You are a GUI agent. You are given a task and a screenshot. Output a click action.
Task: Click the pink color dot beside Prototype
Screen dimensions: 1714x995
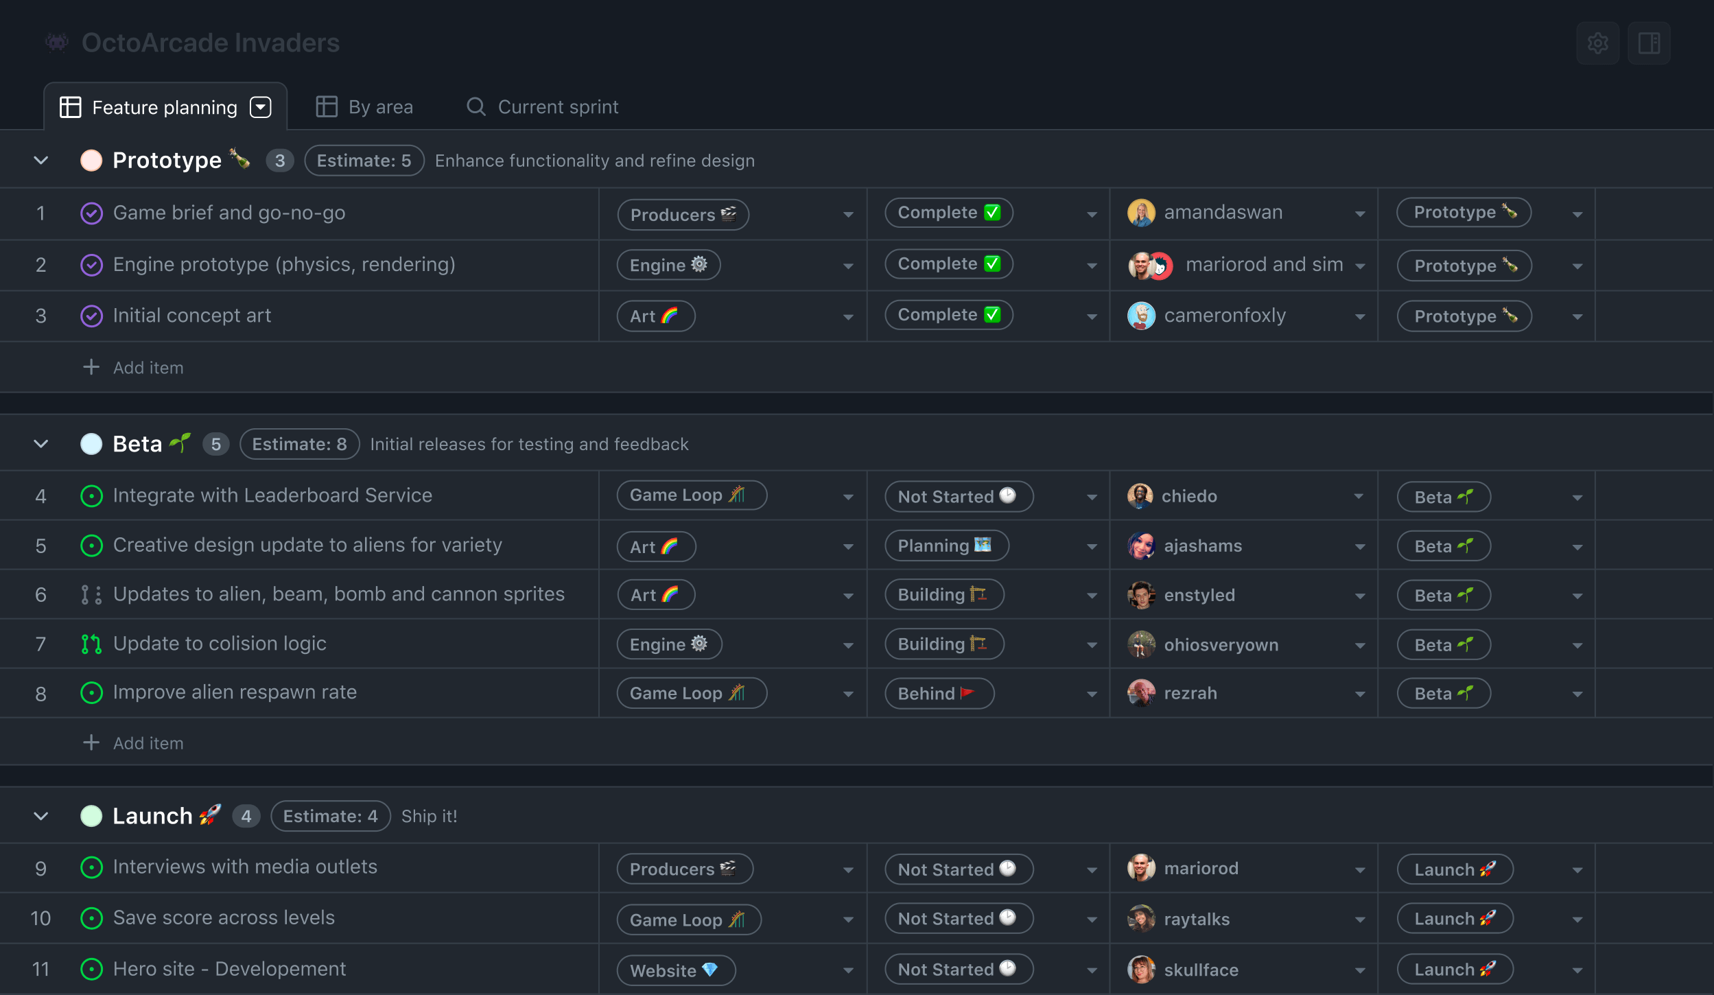[91, 159]
